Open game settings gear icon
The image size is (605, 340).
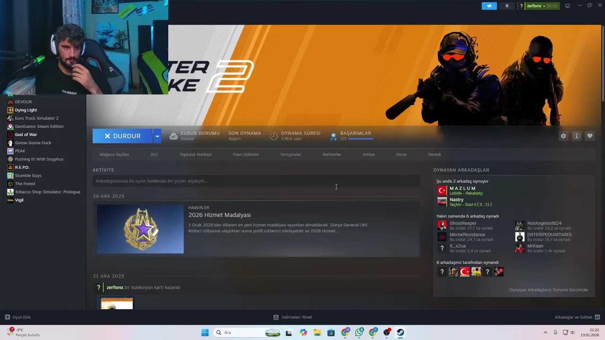click(563, 136)
